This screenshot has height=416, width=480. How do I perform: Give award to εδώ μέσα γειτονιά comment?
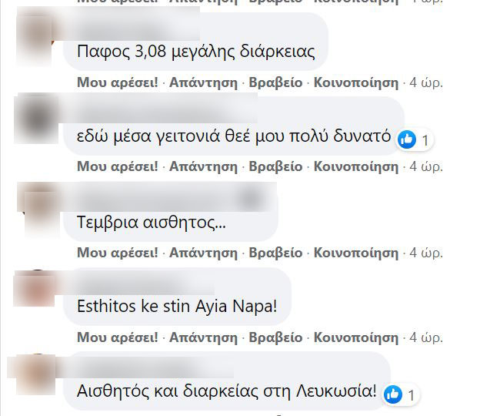click(x=275, y=166)
